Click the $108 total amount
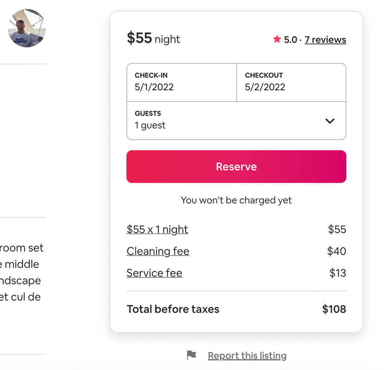This screenshot has height=370, width=392. (334, 309)
